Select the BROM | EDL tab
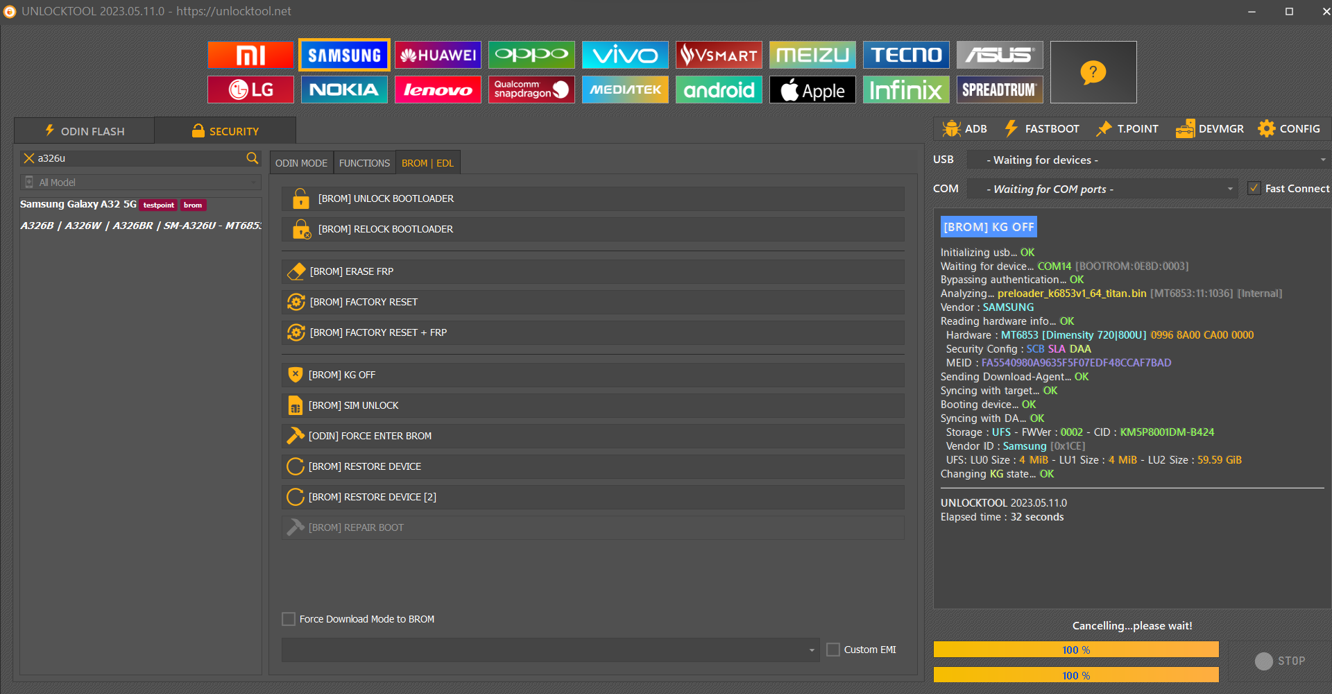1332x694 pixels. (427, 163)
